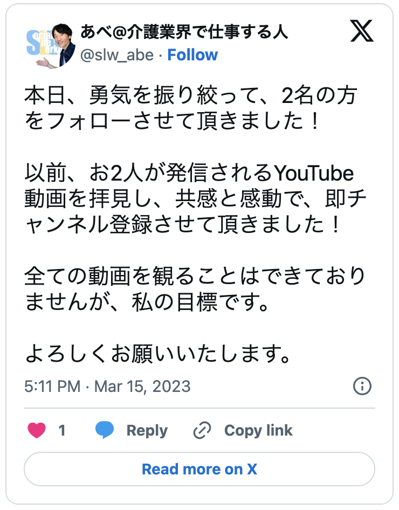Open the display name あべ@介護業界で仕事する人
The image size is (399, 510).
(x=184, y=32)
